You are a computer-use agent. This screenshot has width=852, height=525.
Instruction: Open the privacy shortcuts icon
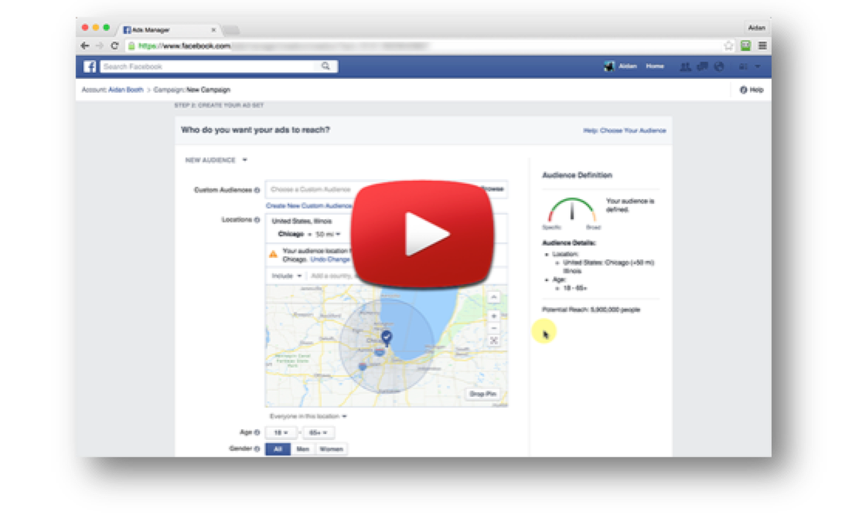click(743, 66)
